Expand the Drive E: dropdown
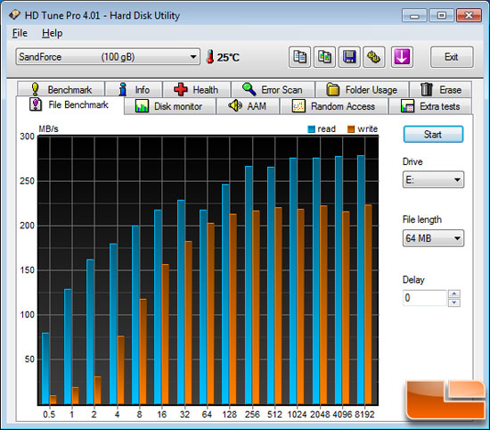This screenshot has width=490, height=430. (x=433, y=180)
